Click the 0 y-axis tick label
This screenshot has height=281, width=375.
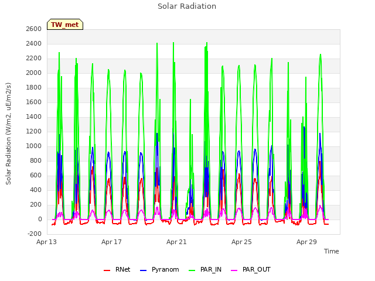click(40, 219)
